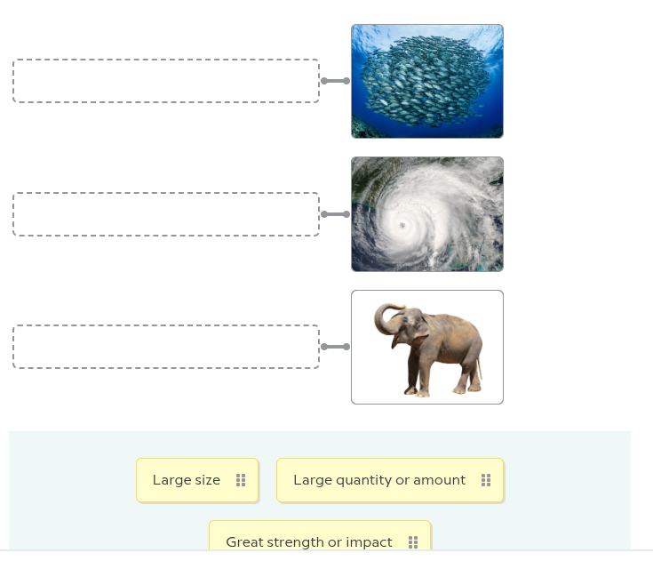Viewport: 653px width, 561px height.
Task: Click the connector line beside the fish photo
Action: tap(335, 81)
